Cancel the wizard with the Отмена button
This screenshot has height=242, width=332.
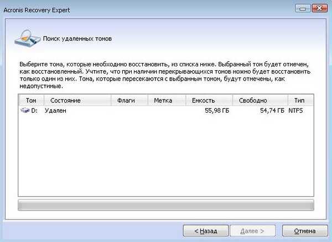[x=305, y=230]
